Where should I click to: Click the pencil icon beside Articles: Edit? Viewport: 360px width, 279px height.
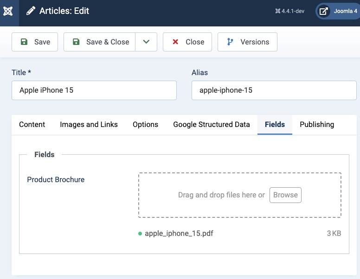pos(31,11)
